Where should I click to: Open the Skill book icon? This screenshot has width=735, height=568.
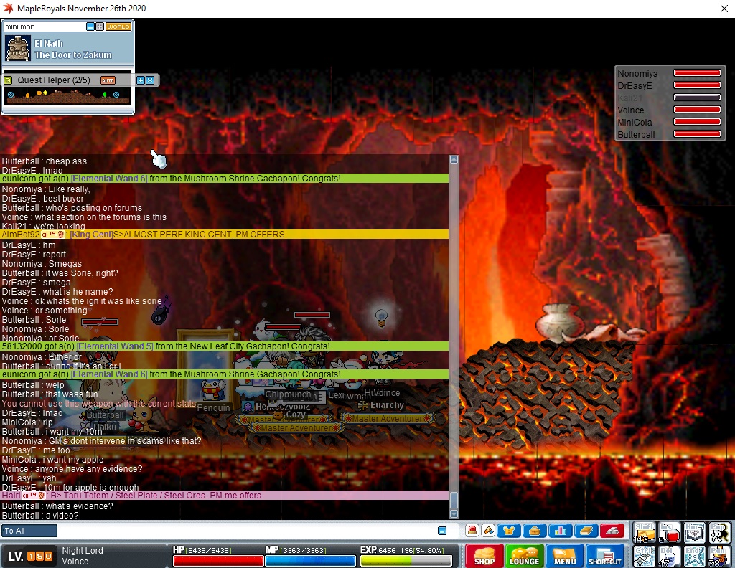(x=586, y=531)
